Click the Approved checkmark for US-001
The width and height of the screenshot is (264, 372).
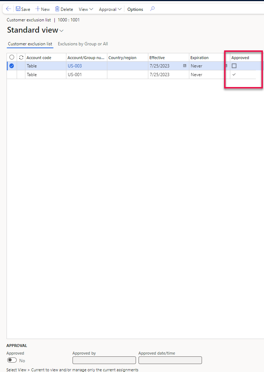[234, 74]
